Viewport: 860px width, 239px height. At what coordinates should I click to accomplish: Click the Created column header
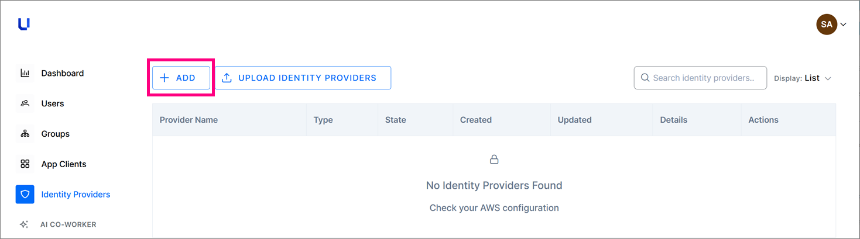[476, 120]
